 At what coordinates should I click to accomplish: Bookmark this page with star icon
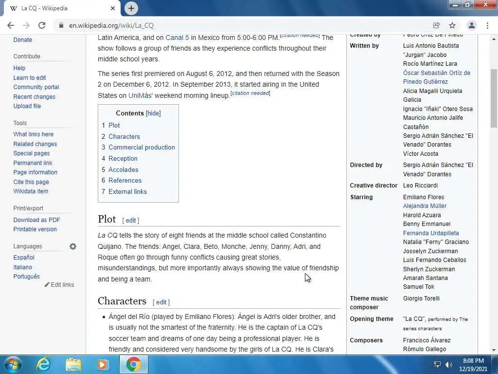[x=452, y=25]
